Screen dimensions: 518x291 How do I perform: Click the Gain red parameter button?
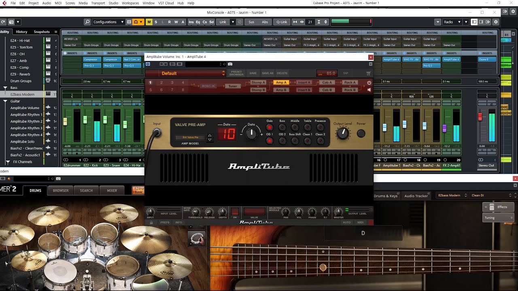270,127
